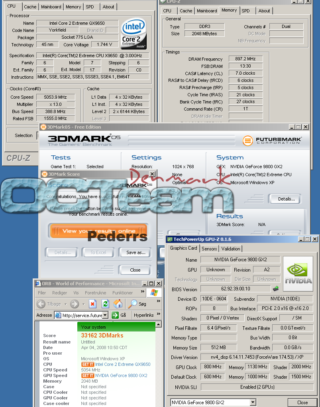Open the address bar dropdown in Internet Explorer
320x407 pixels.
105,315
